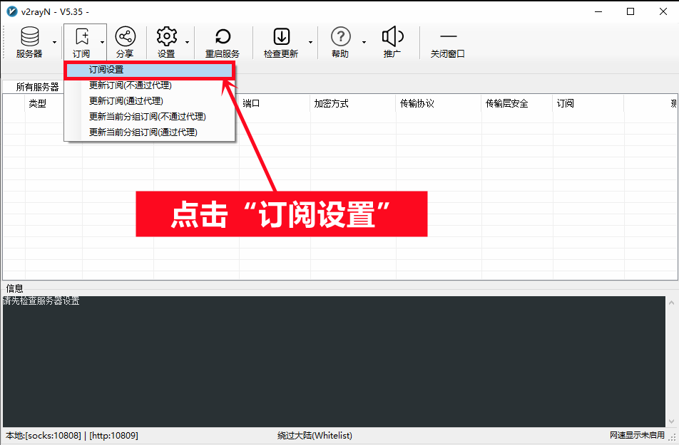The height and width of the screenshot is (445, 679).
Task: Click the 检查更新 (Check update) icon
Action: [281, 42]
